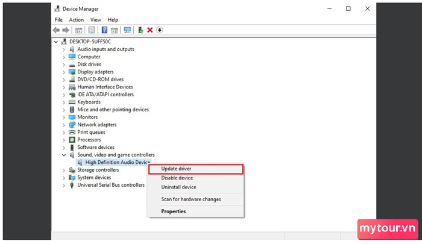Click the Network adapters icon
This screenshot has height=244, width=422.
click(x=72, y=125)
